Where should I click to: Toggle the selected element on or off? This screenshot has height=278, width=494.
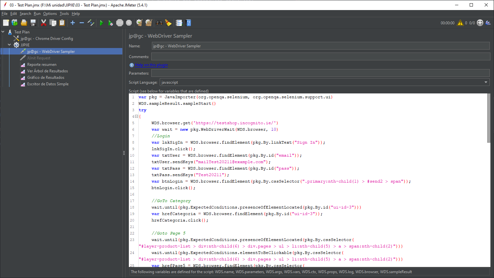click(91, 23)
